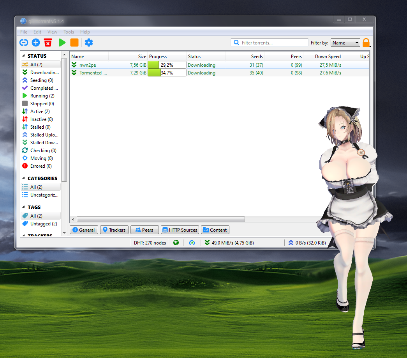Image resolution: width=407 pixels, height=358 pixels.
Task: Sort by the Status column header
Action: pos(206,57)
